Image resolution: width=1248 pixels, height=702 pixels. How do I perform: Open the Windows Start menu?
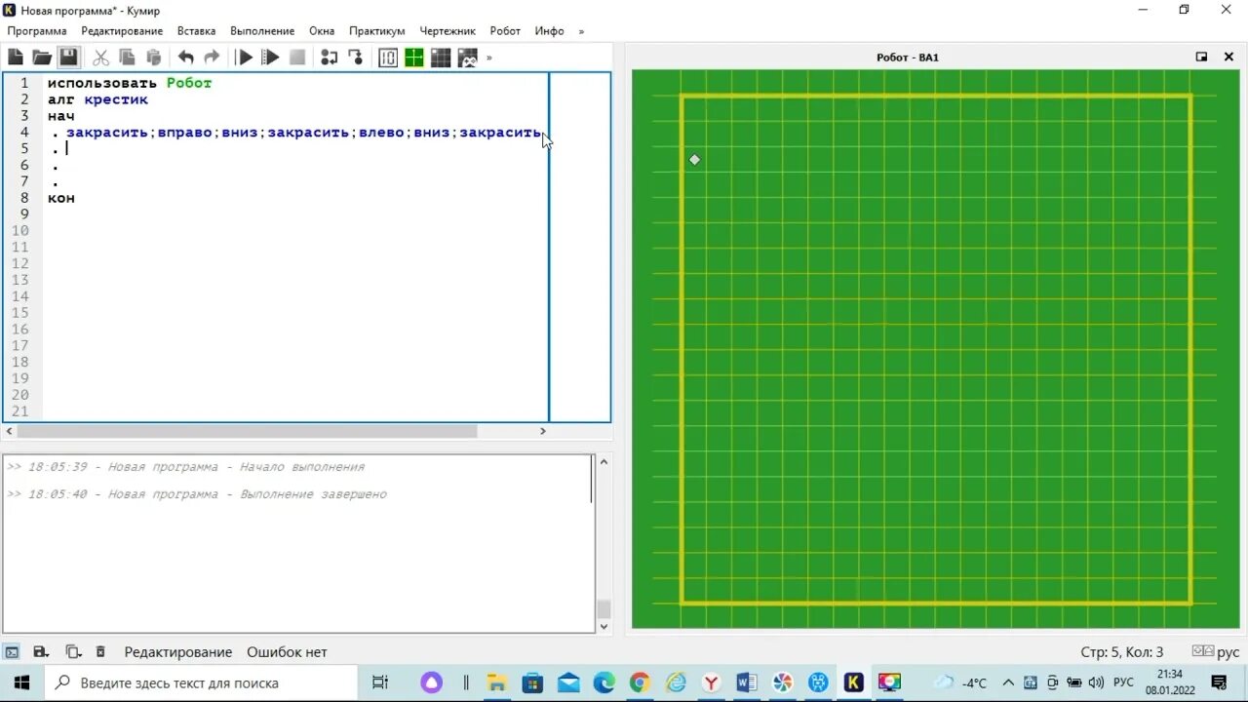pos(21,682)
